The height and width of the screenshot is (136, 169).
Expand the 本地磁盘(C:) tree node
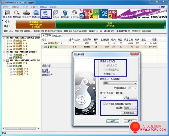(7, 43)
